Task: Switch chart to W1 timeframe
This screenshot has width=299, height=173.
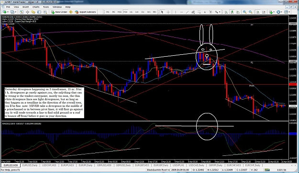Action: (x=149, y=12)
